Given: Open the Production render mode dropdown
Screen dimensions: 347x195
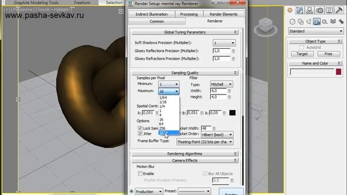Looking at the screenshot, I should [149, 191].
